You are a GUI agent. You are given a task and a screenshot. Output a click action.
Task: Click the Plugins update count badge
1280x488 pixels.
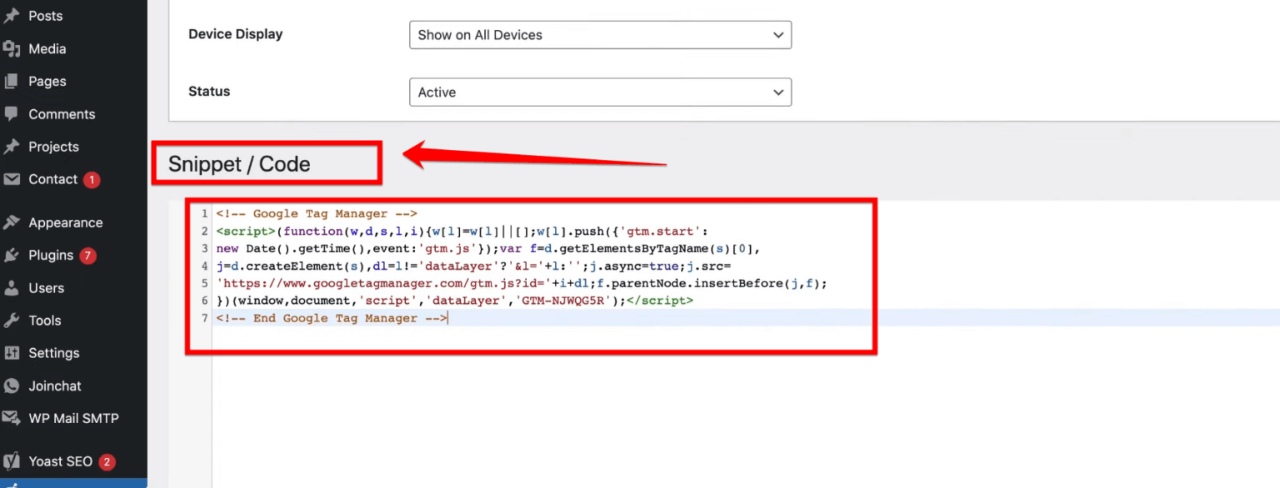point(89,256)
